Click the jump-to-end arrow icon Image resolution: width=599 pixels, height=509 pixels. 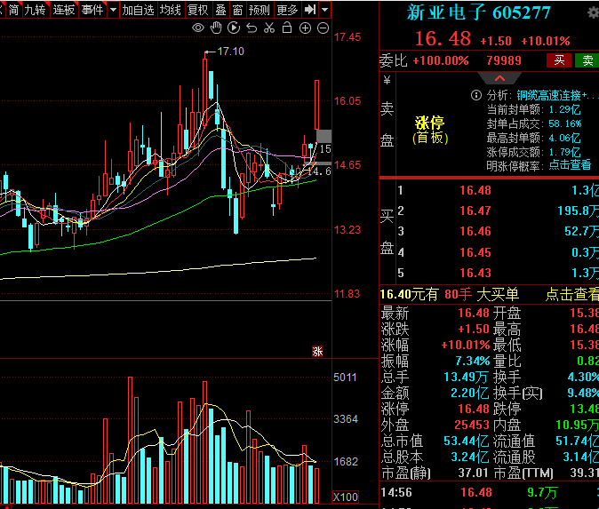(310, 10)
